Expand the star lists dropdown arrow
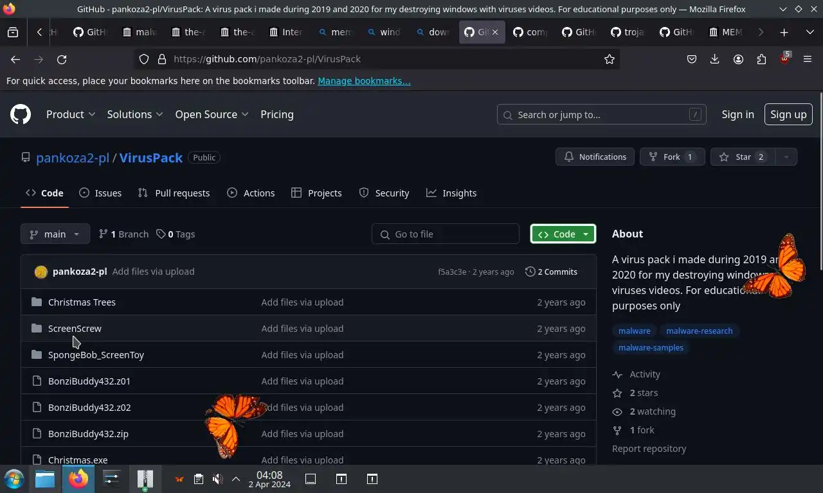 [786, 157]
